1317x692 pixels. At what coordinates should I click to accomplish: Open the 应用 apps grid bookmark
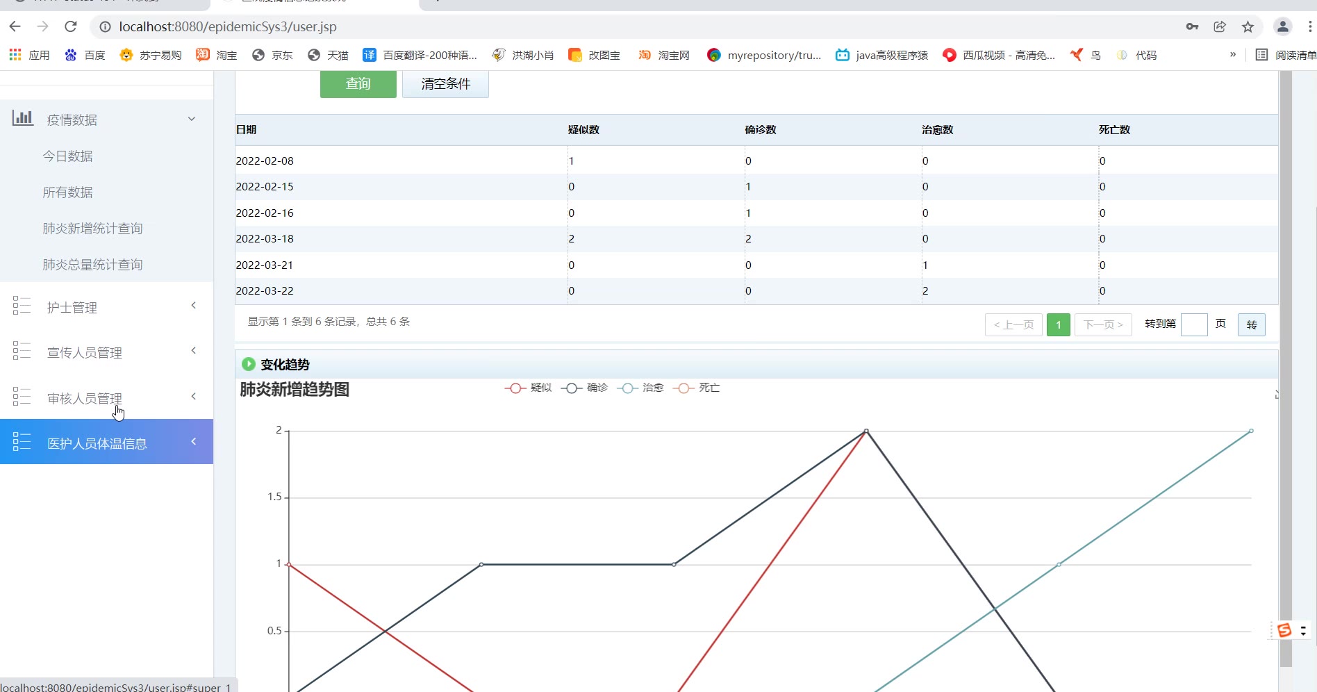coord(28,55)
